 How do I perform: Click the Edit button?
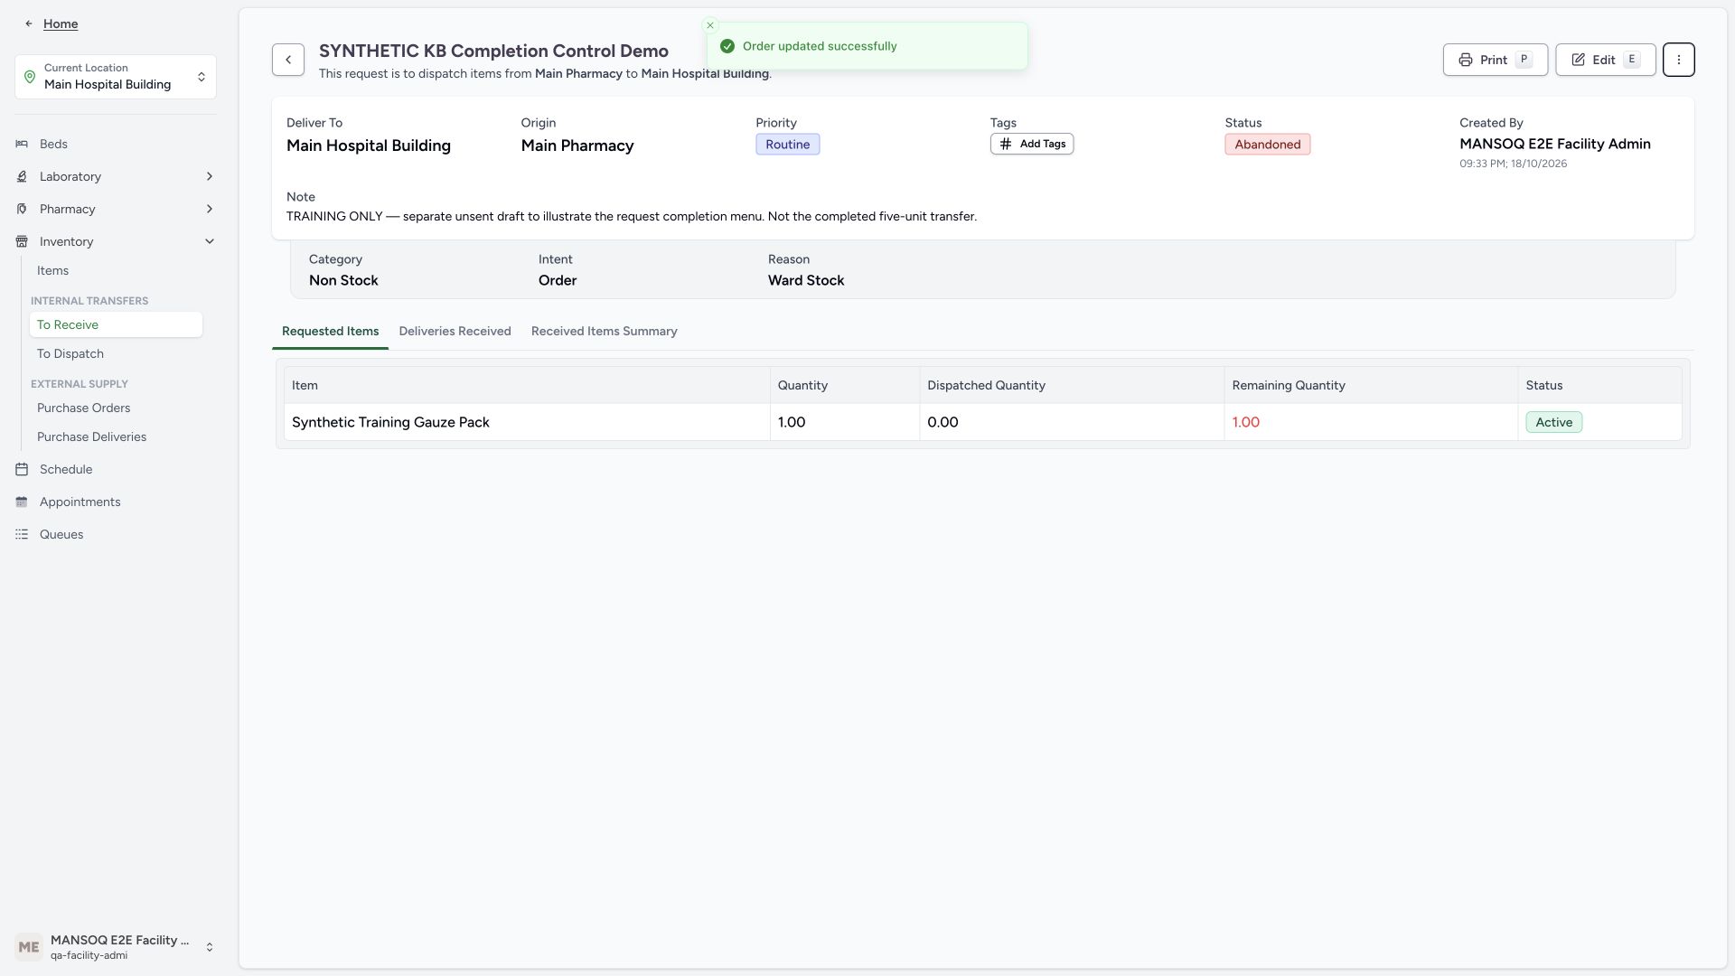(1605, 60)
